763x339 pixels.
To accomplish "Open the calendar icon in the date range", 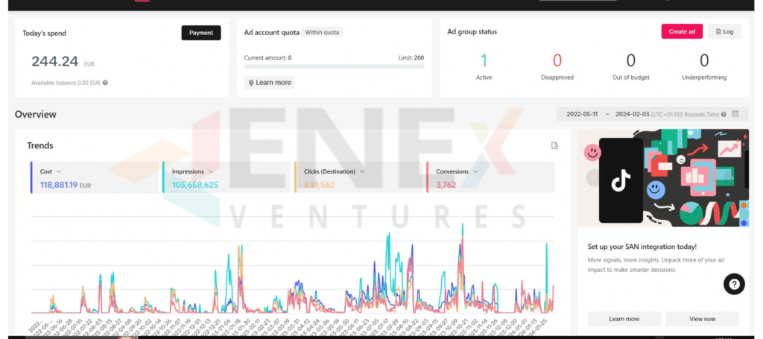I will coord(735,114).
